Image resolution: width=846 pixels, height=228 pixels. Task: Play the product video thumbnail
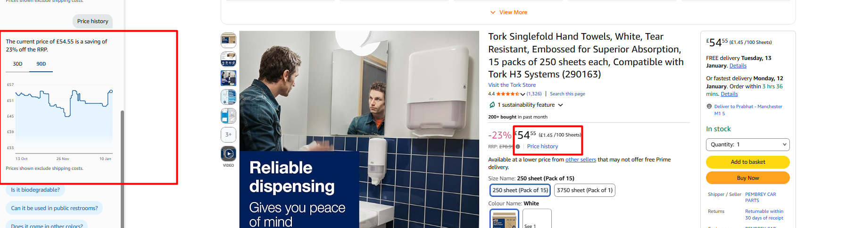point(228,153)
